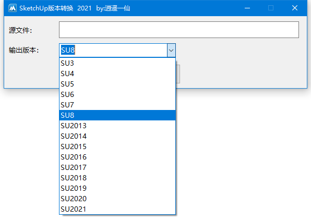This screenshot has width=311, height=221.
Task: Select SU3 from the version list
Action: pos(117,63)
